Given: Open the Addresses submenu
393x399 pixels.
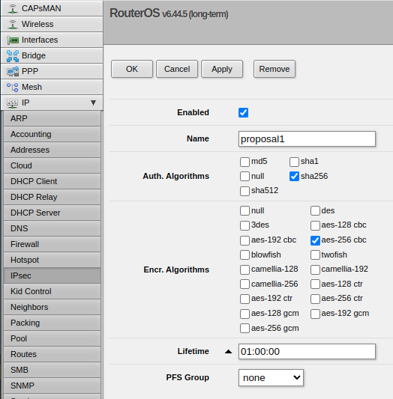Looking at the screenshot, I should [52, 150].
